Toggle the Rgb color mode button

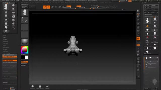pos(69,6)
